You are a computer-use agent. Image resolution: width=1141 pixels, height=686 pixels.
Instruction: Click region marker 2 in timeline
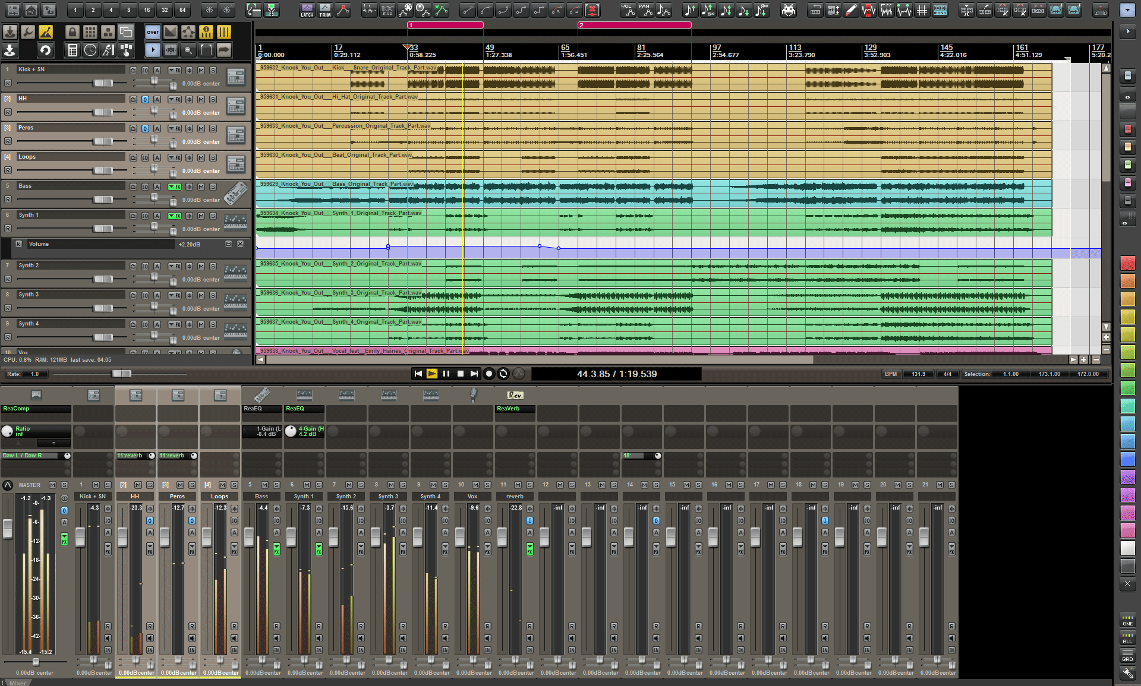[x=635, y=25]
